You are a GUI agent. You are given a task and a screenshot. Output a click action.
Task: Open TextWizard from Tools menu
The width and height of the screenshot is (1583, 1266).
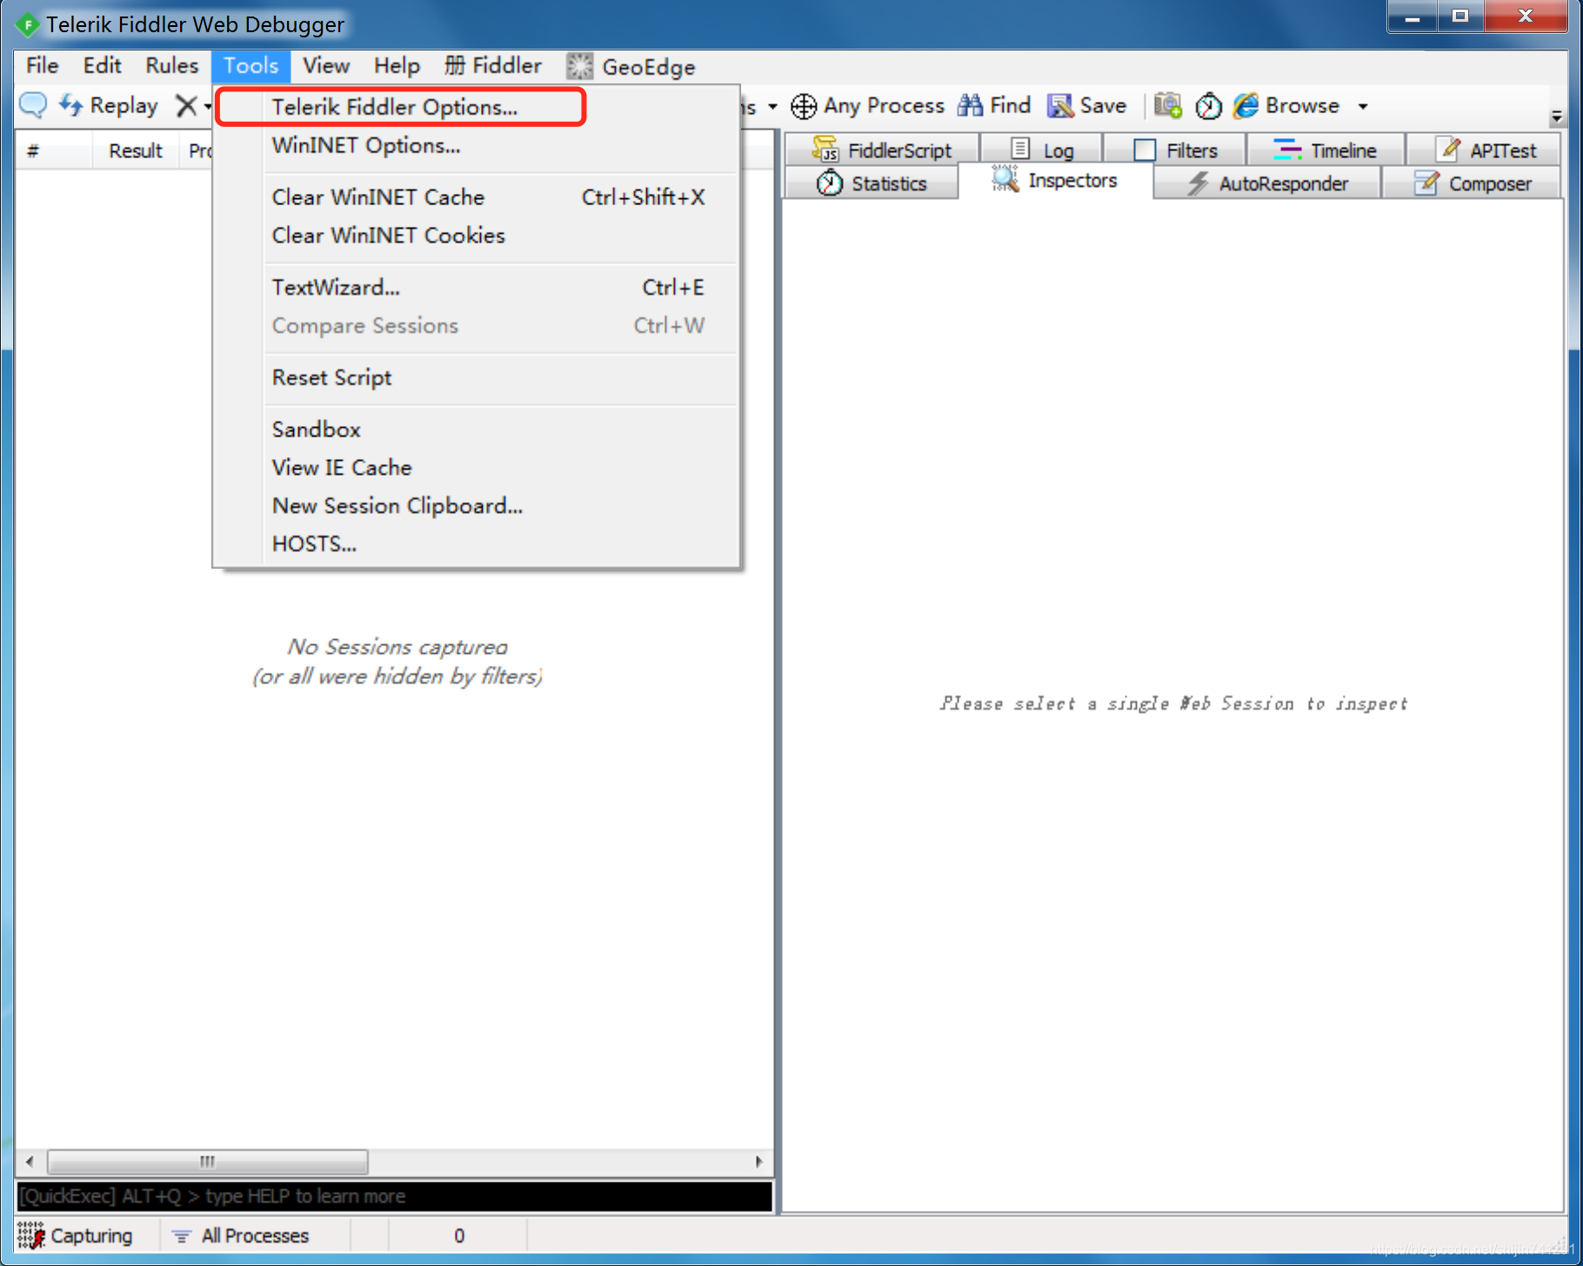pos(477,288)
